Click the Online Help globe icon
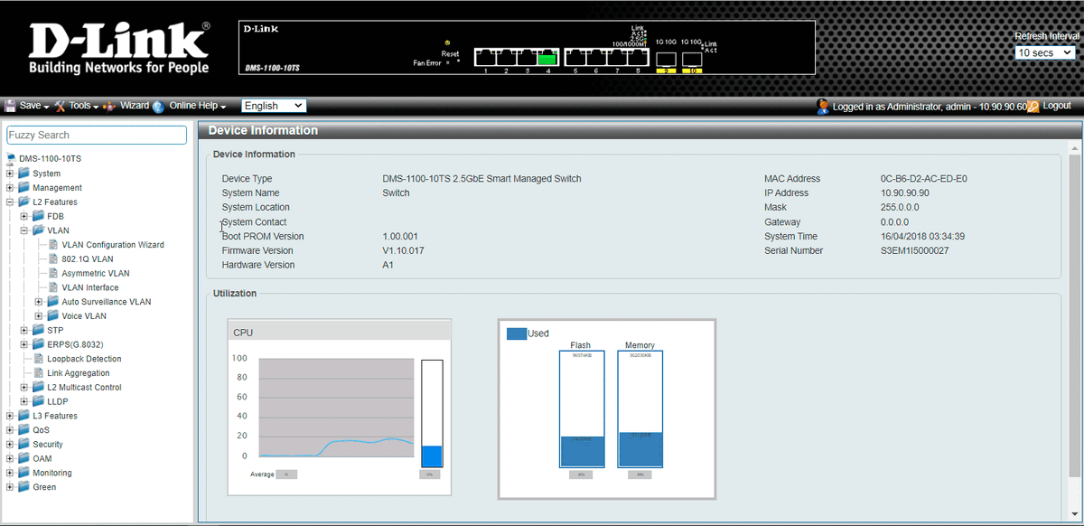Viewport: 1084px width, 526px height. [x=159, y=106]
